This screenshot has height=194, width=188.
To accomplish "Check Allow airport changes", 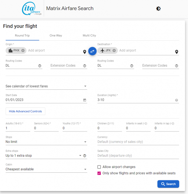I will coord(99,167).
